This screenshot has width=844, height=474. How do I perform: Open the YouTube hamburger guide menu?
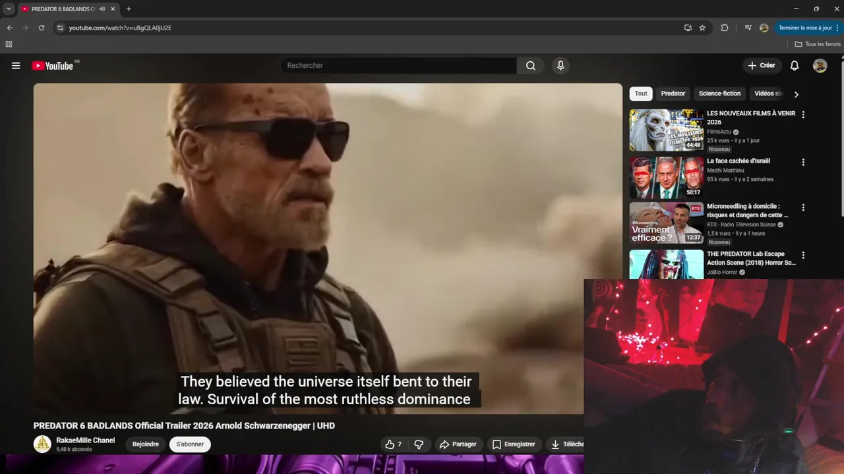point(16,66)
